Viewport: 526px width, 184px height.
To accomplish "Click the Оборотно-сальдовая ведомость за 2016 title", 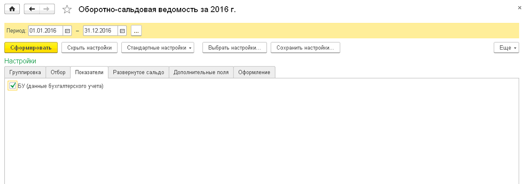I will 157,10.
